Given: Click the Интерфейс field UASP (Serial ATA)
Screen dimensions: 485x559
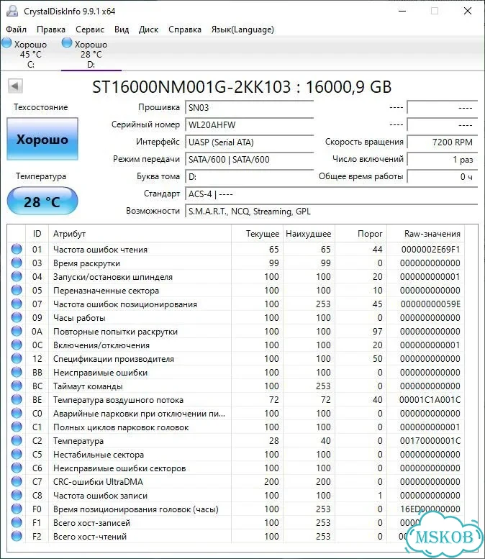Looking at the screenshot, I should pos(249,142).
